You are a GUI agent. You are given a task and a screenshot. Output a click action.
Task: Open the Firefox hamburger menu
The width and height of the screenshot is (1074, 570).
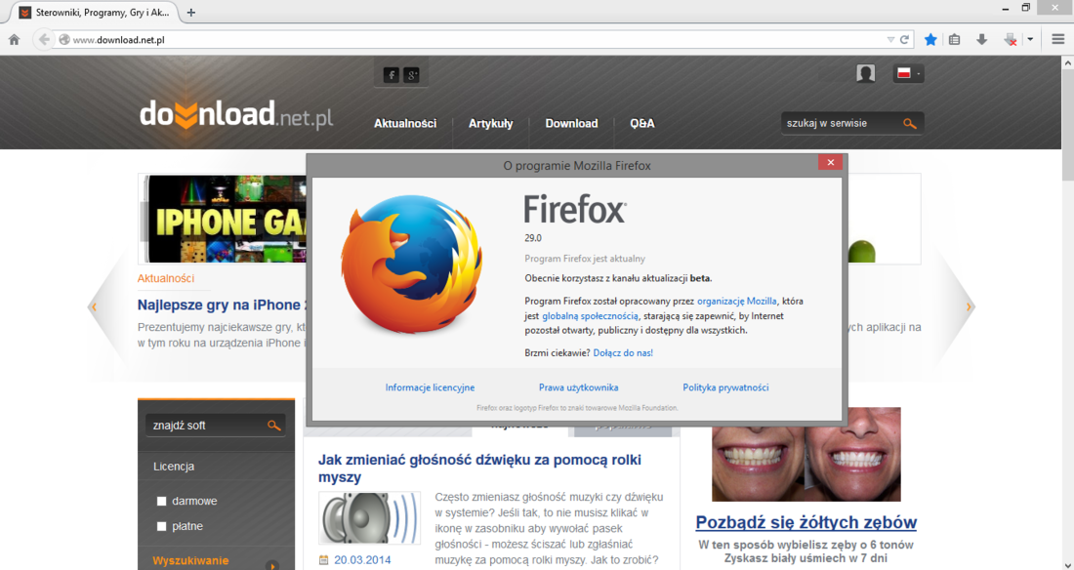(x=1057, y=40)
